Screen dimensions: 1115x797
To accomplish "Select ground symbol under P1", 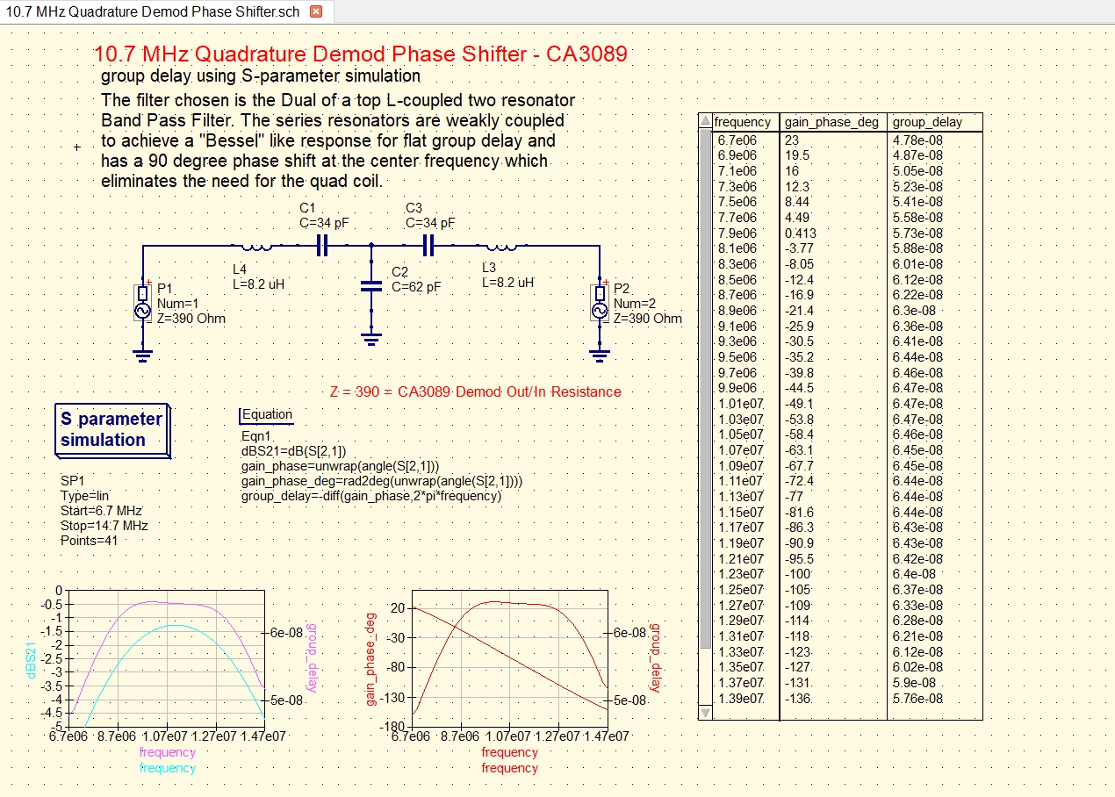I will coord(142,355).
